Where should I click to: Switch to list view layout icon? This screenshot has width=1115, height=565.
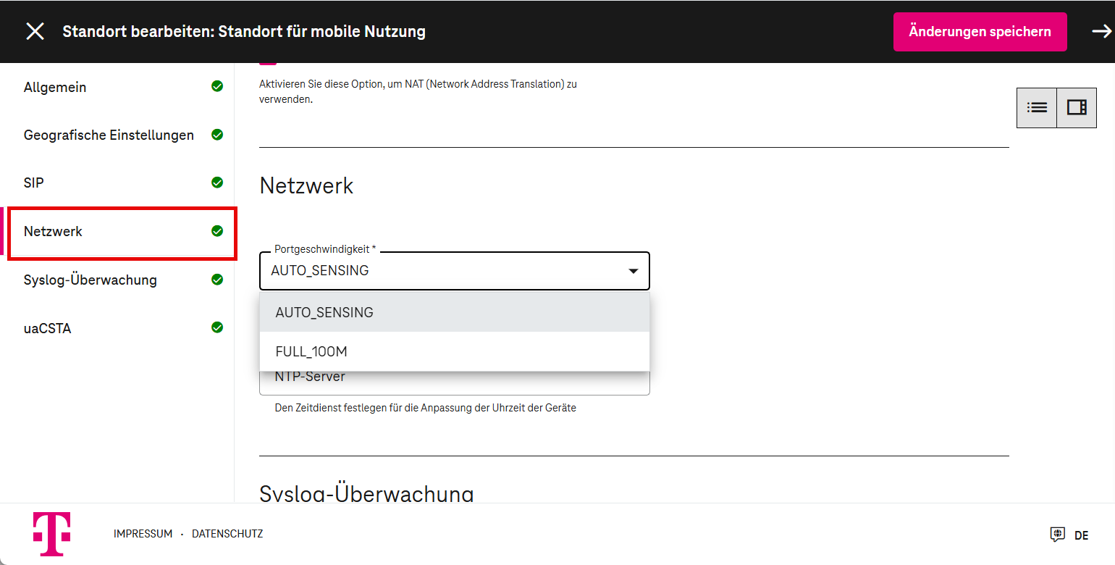pyautogui.click(x=1037, y=107)
